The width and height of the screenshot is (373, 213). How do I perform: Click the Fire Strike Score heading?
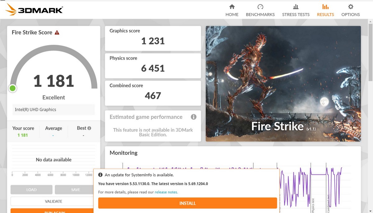coord(32,32)
